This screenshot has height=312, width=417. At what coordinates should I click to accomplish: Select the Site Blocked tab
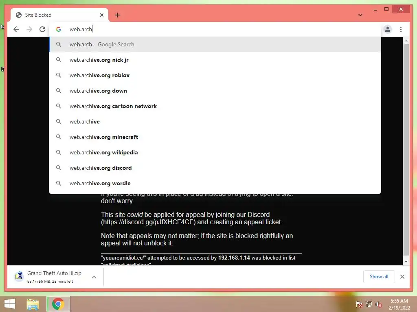click(59, 15)
